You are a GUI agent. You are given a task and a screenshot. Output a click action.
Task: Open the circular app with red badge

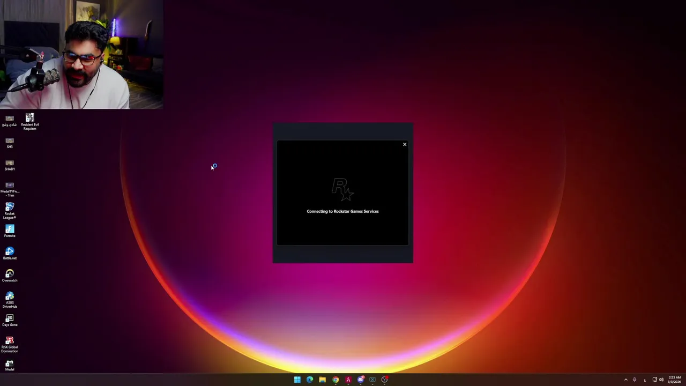[x=385, y=380]
